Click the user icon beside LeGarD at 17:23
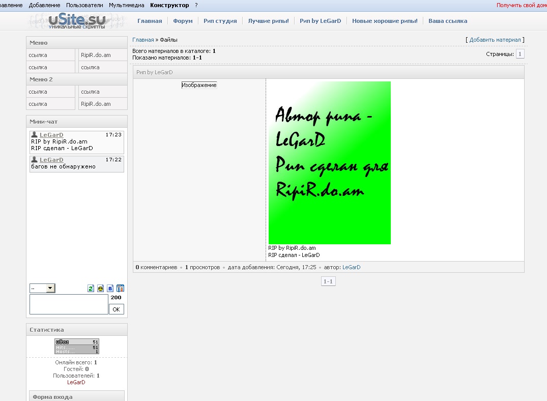The width and height of the screenshot is (547, 401). (x=35, y=134)
